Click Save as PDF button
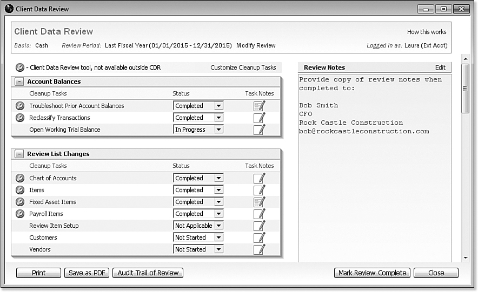 click(x=87, y=273)
